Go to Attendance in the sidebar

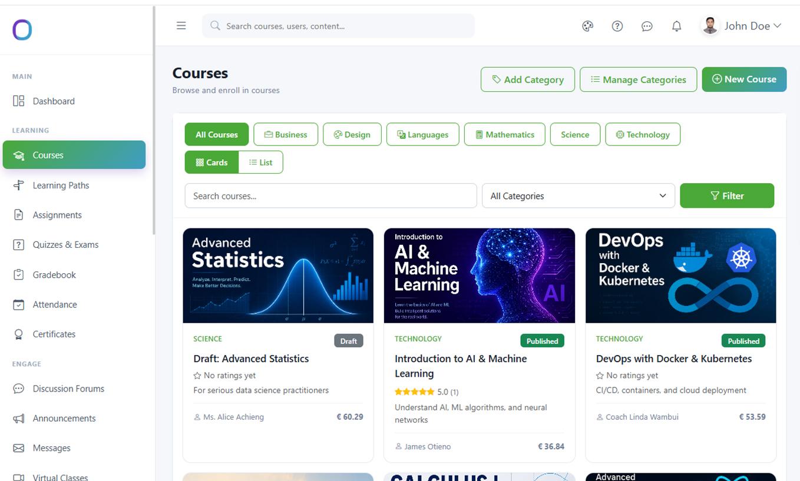(74, 304)
